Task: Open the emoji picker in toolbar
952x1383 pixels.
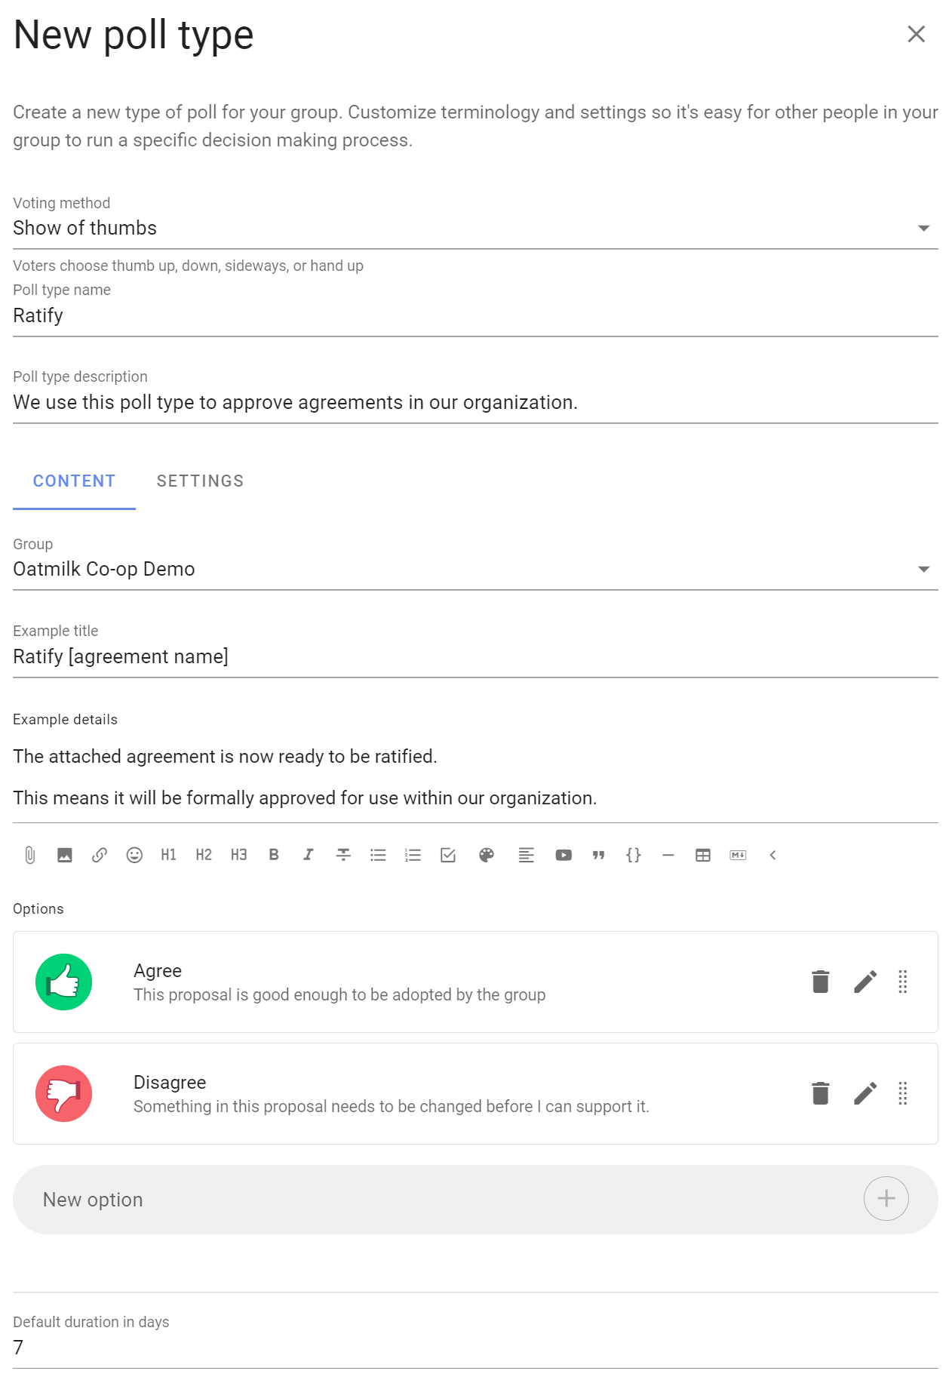Action: [134, 855]
